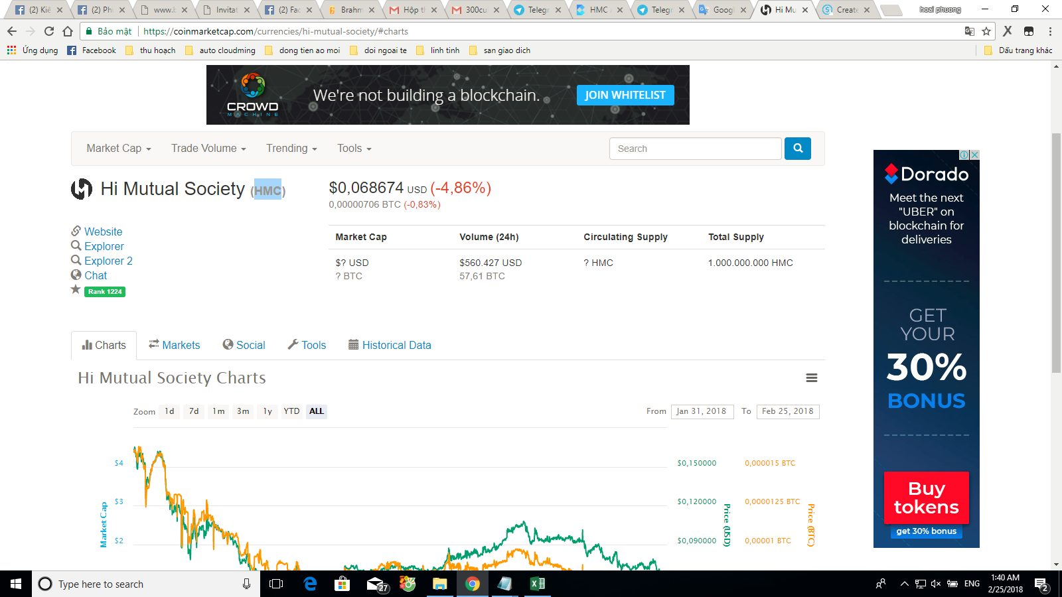This screenshot has width=1062, height=597.
Task: Reload the CoinMarketCap page
Action: pos(49,31)
